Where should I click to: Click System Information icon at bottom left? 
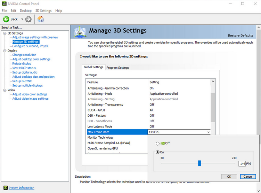(x=5, y=188)
